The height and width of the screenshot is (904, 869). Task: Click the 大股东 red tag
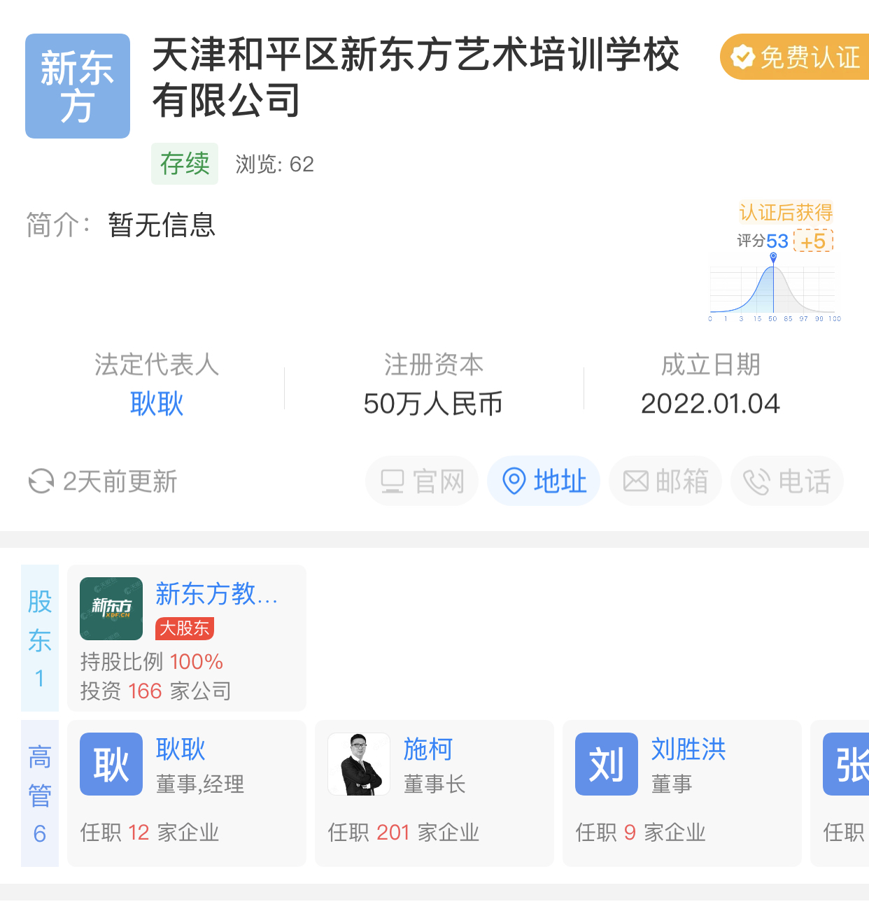click(x=185, y=628)
